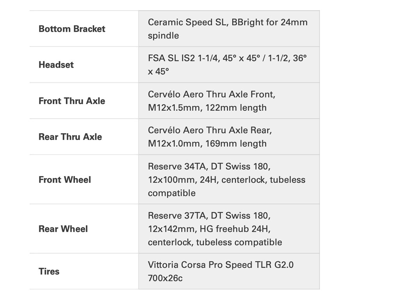Click the Cervélo Aero Thru Axle Front text
This screenshot has height=300, width=400.
pos(211,94)
